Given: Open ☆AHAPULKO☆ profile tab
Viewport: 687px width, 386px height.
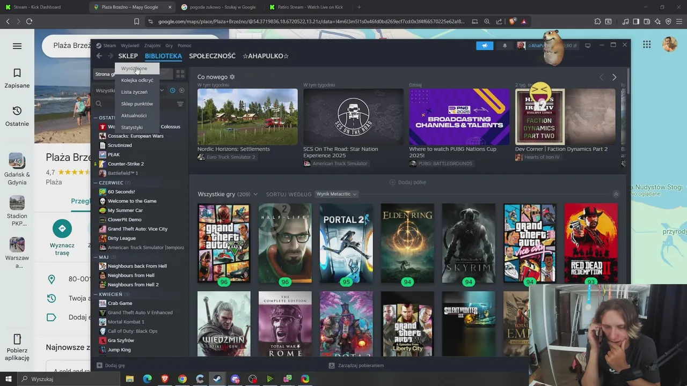Looking at the screenshot, I should click(266, 56).
